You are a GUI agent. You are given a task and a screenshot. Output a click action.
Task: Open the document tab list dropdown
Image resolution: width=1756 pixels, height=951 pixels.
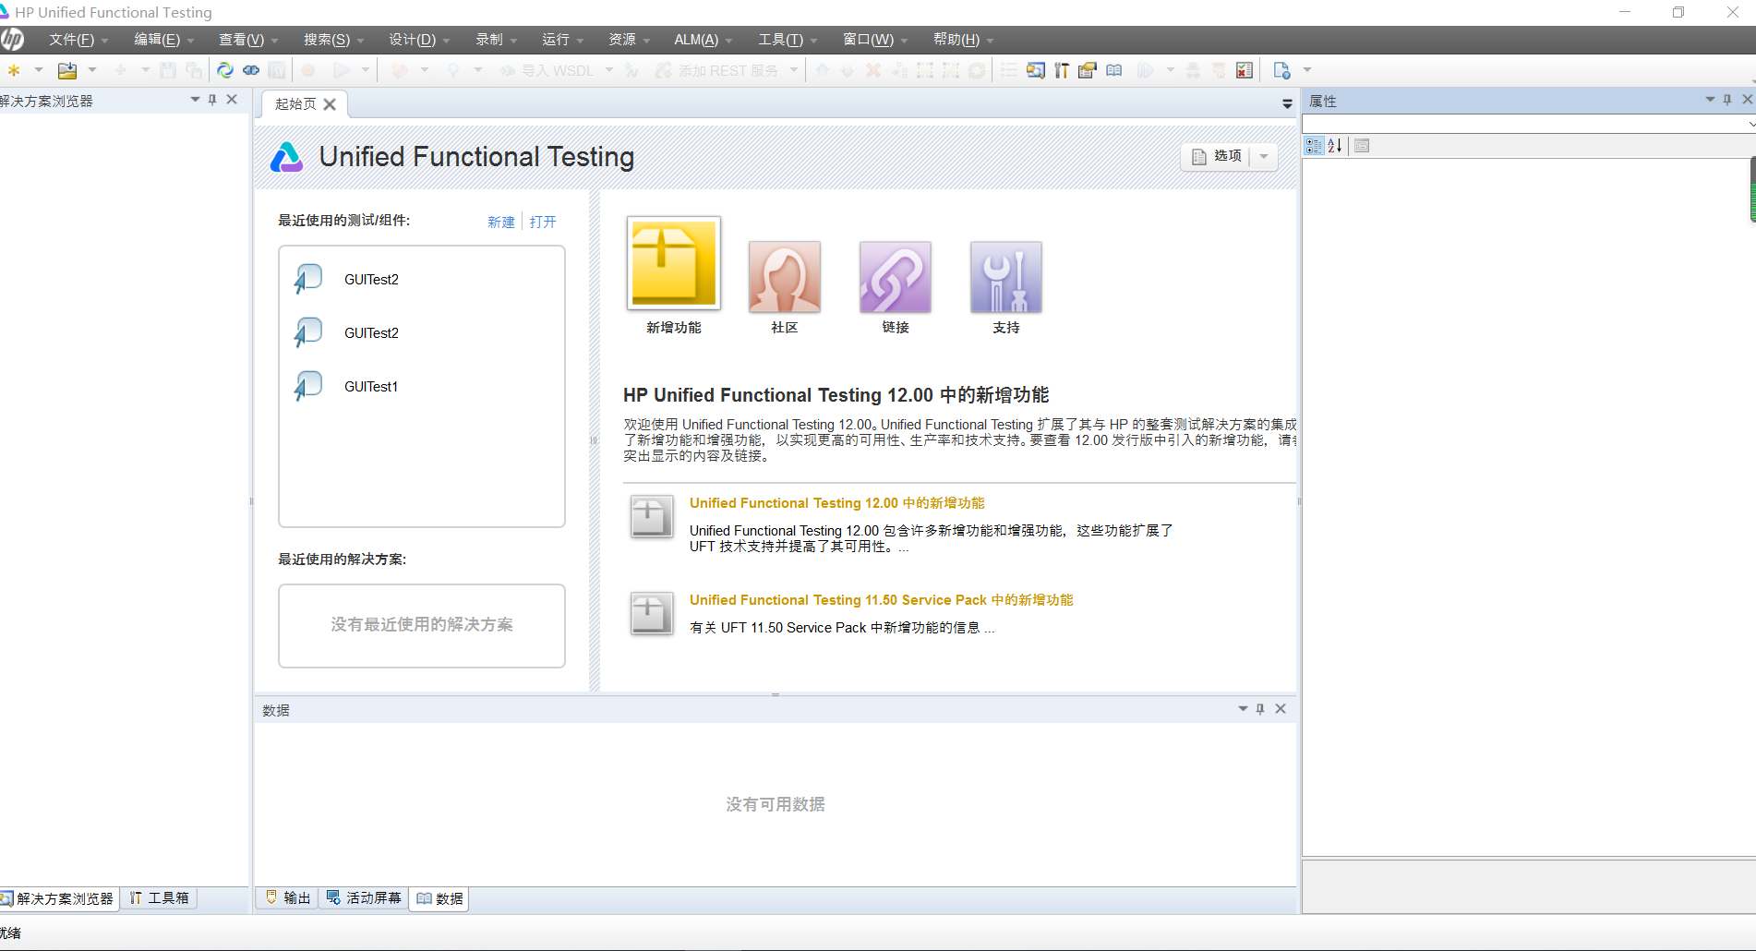(1287, 104)
